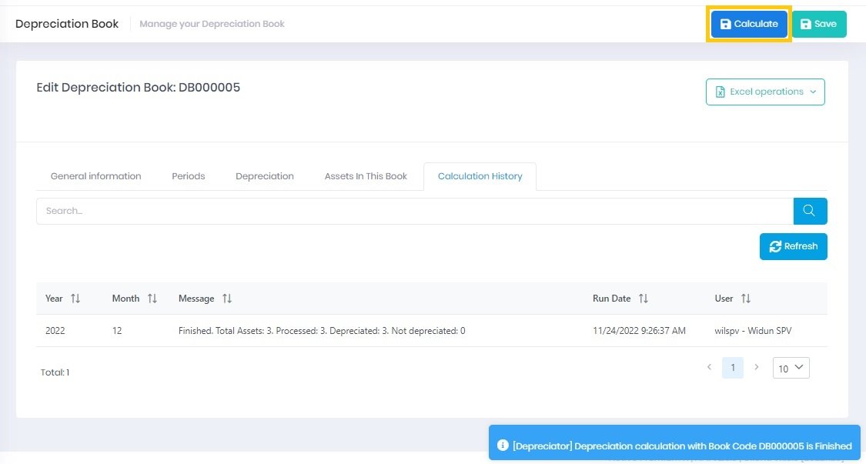Select the Depreciation tab
The width and height of the screenshot is (866, 464).
(x=265, y=176)
